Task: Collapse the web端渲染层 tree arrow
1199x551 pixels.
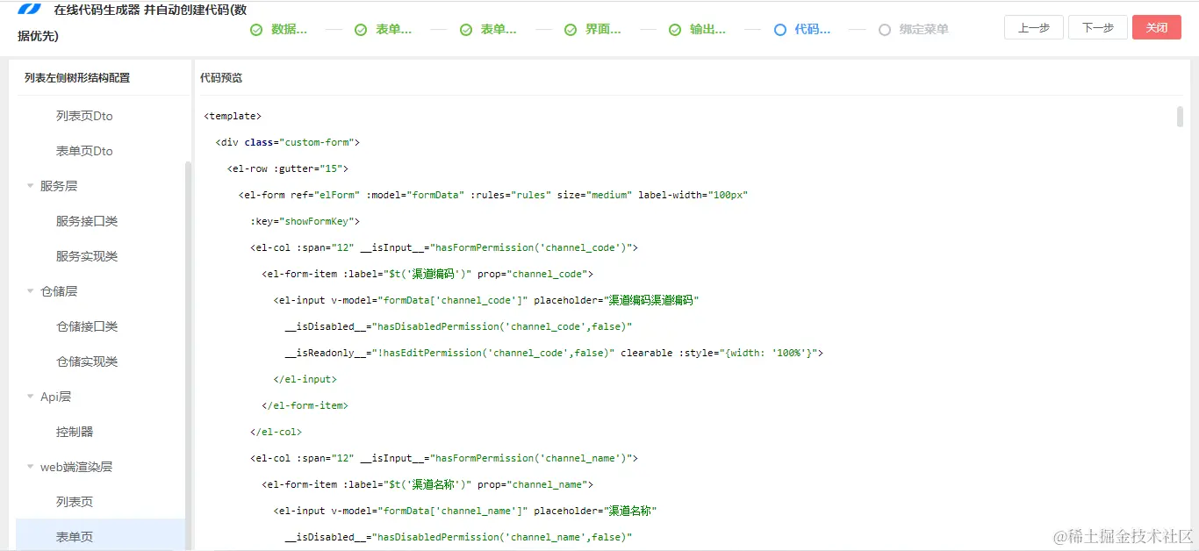Action: 30,467
